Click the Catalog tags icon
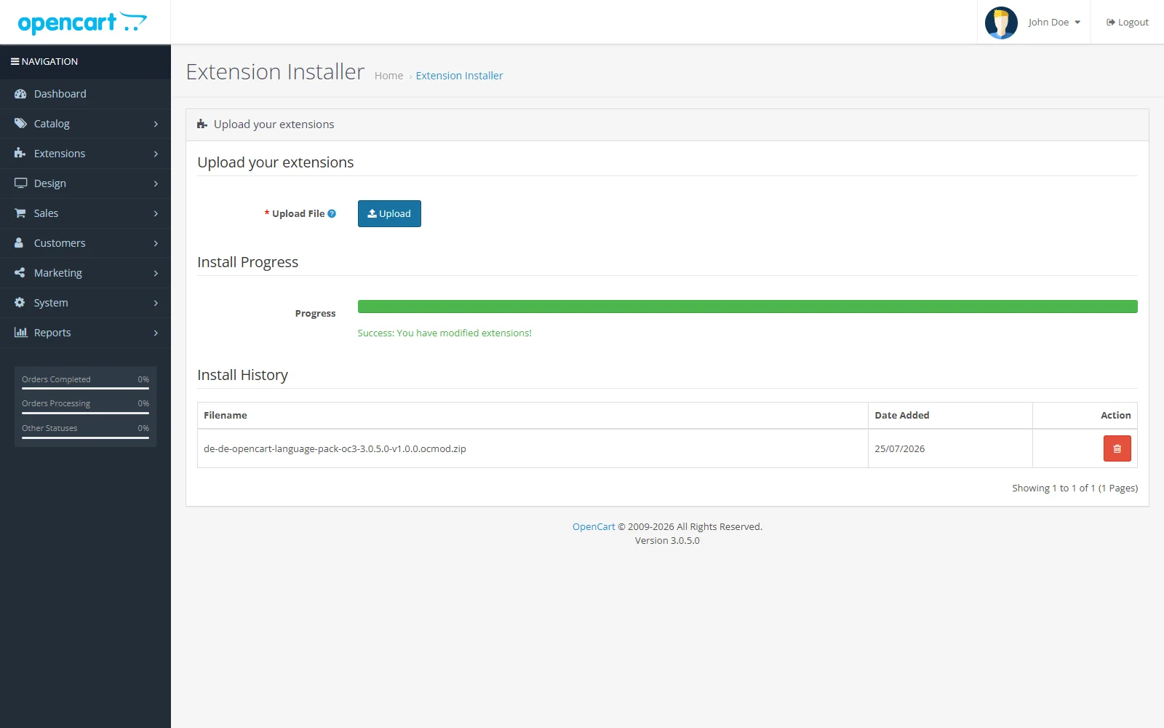Image resolution: width=1164 pixels, height=728 pixels. (x=20, y=124)
